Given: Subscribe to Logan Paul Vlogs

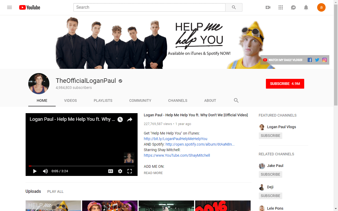Looking at the screenshot, I should 270,136.
